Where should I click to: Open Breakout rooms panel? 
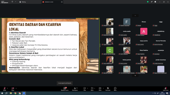coord(65,89)
